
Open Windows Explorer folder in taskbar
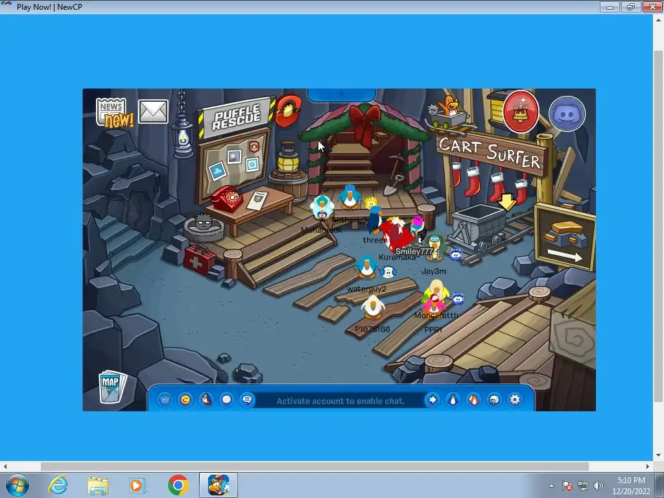pos(98,485)
